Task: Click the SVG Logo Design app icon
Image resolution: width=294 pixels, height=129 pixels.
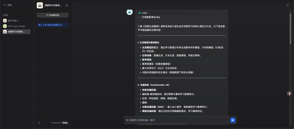Action: [x=5, y=26]
